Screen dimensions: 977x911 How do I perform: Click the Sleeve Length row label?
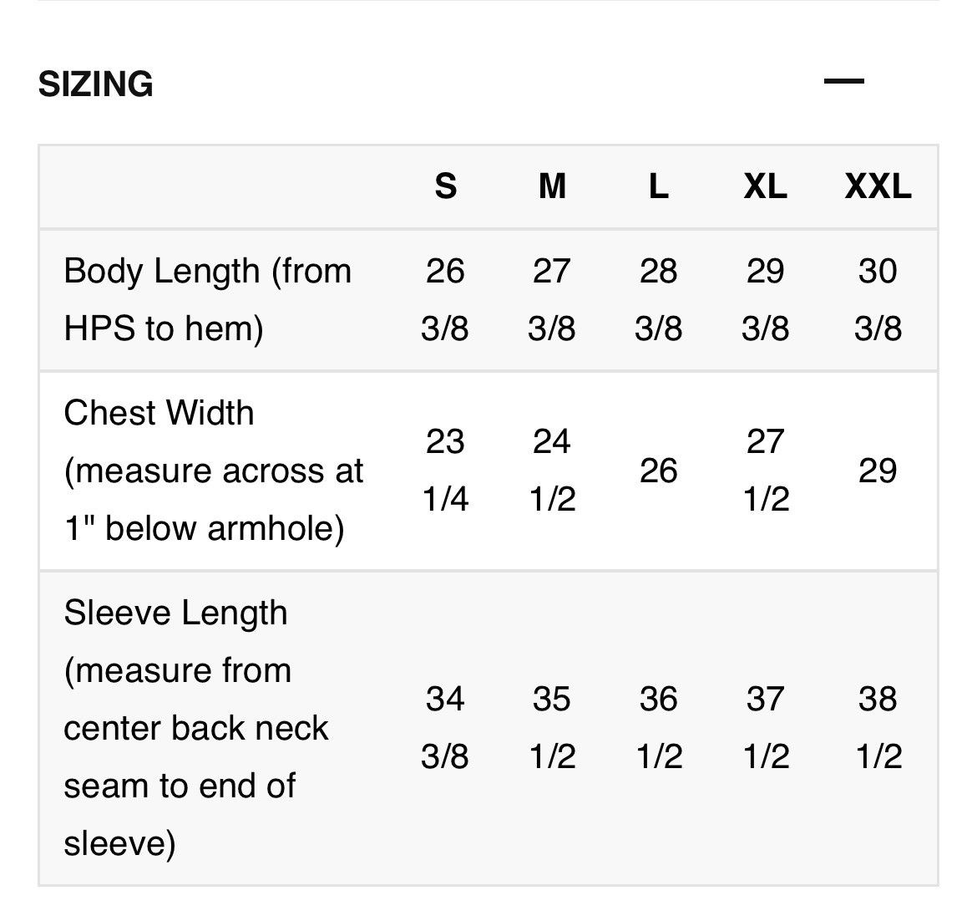pos(195,728)
